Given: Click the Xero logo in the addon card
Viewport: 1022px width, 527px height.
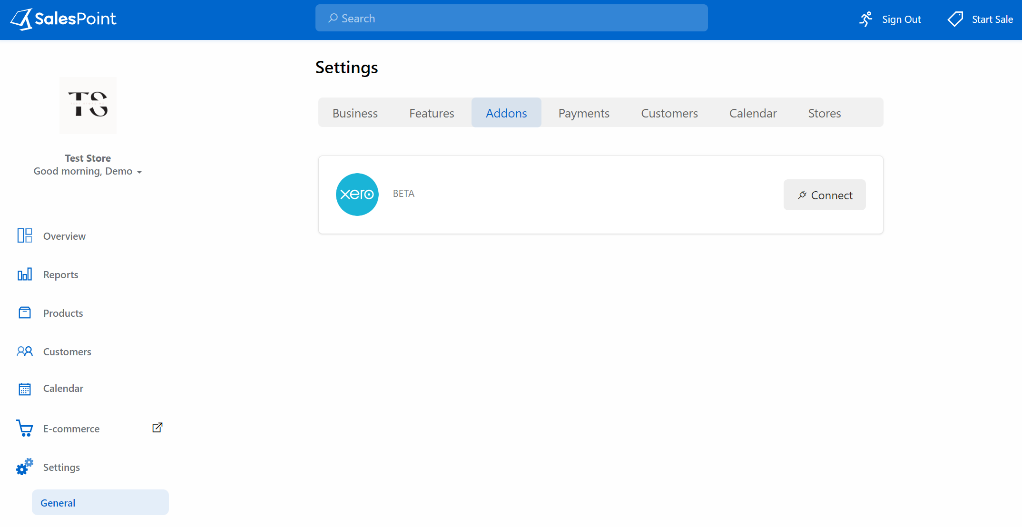Looking at the screenshot, I should (x=357, y=195).
